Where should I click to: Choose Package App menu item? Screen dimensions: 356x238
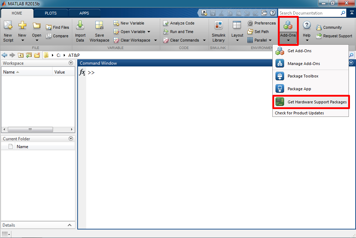click(x=310, y=89)
